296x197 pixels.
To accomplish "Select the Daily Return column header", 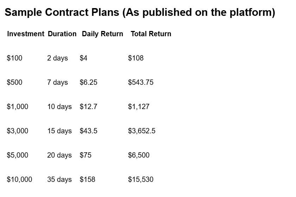I will tap(102, 34).
